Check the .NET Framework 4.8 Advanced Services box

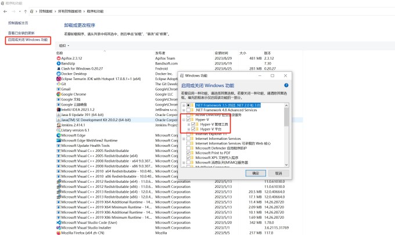pyautogui.click(x=188, y=110)
